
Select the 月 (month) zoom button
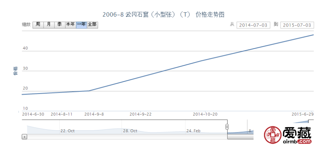click(49, 25)
